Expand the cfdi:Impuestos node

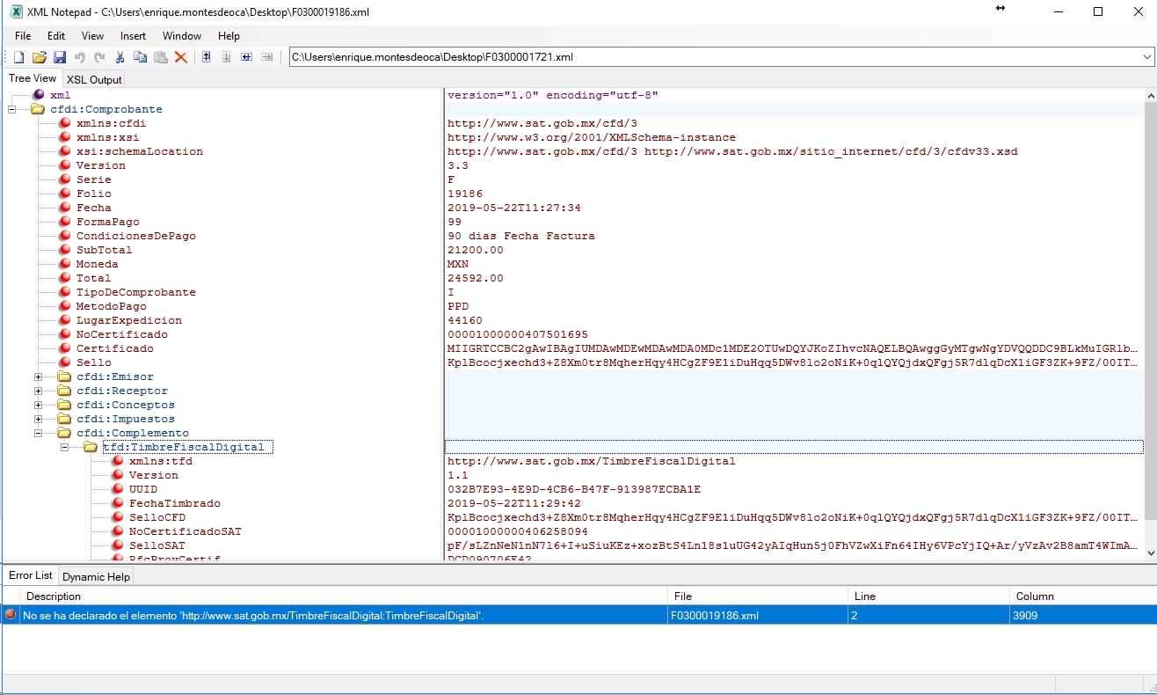pos(39,419)
